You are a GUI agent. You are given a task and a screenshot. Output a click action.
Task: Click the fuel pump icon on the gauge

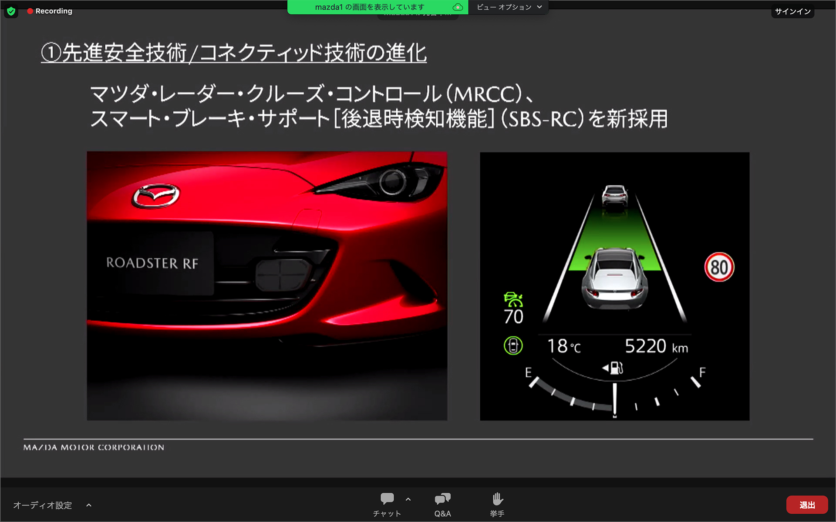click(x=615, y=367)
